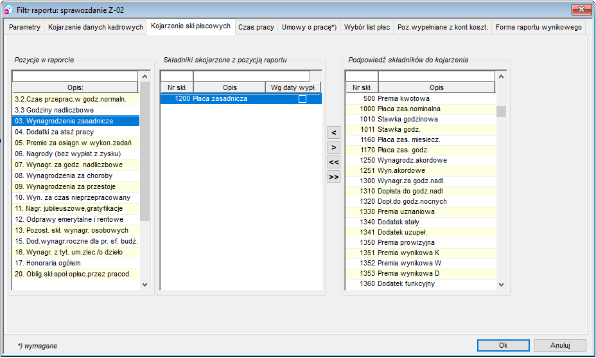This screenshot has height=358, width=596.
Task: Select row '10. Wyn. za czas nieprzepracowany'
Action: 76,198
